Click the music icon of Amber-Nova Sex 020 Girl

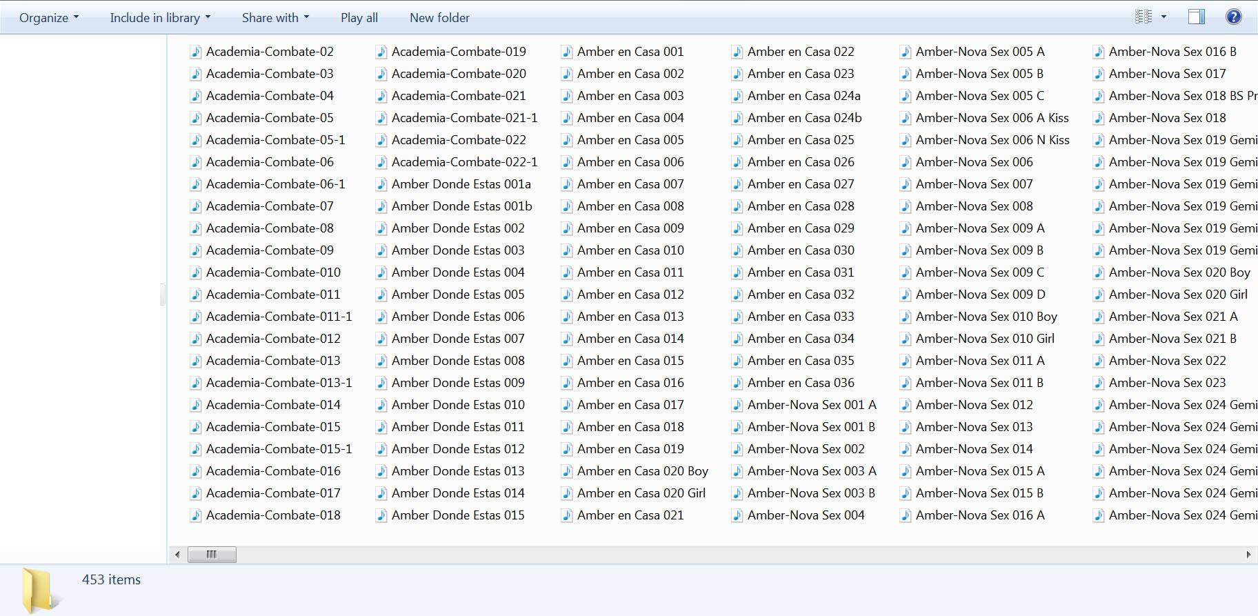point(1099,295)
